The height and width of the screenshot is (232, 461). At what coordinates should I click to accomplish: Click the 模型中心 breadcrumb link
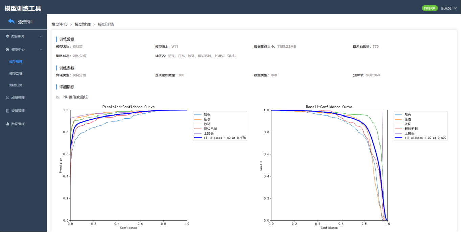tap(60, 24)
